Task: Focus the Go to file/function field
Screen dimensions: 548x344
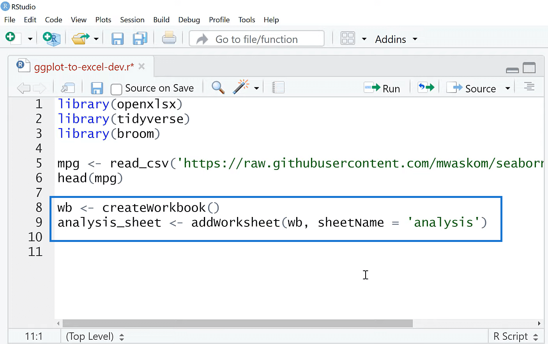Action: (x=256, y=39)
